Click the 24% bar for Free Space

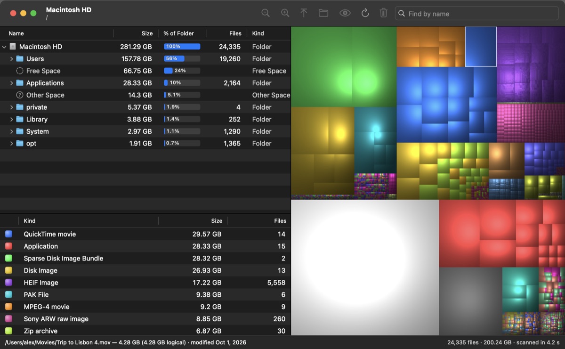(182, 71)
